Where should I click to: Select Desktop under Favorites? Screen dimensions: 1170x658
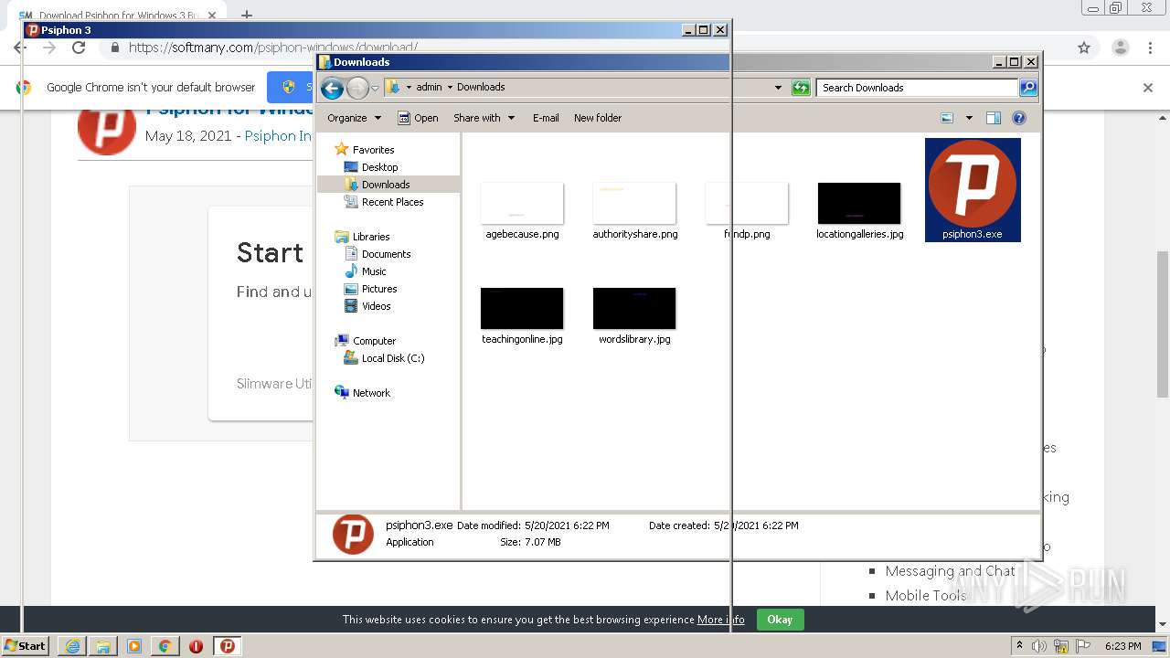(x=379, y=167)
